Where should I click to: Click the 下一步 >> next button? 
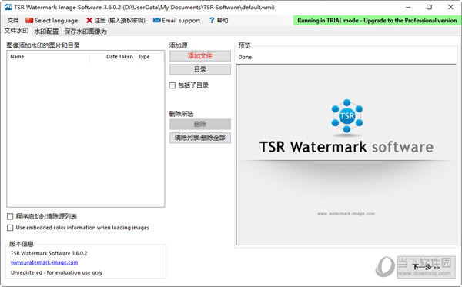coord(427,267)
